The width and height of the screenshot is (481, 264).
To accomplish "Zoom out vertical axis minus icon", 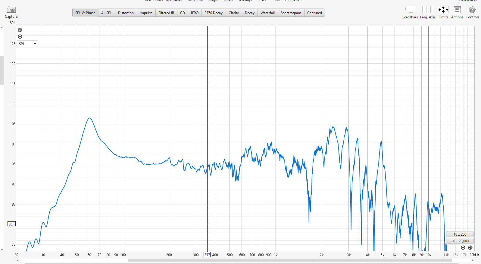I will click(x=20, y=36).
